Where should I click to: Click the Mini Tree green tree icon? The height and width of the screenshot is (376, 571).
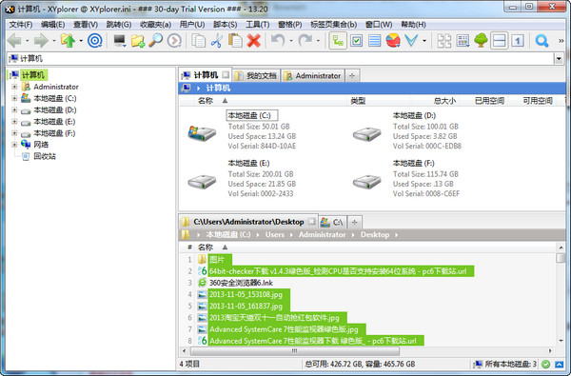481,40
